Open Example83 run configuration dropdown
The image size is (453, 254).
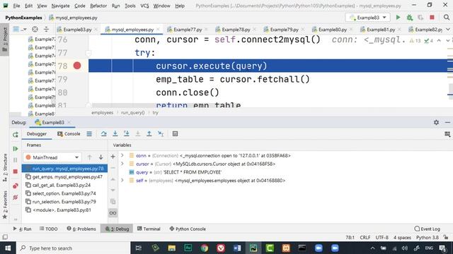(368, 18)
